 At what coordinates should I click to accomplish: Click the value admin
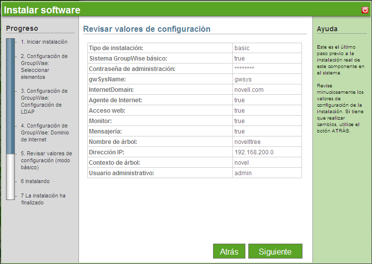pos(243,173)
